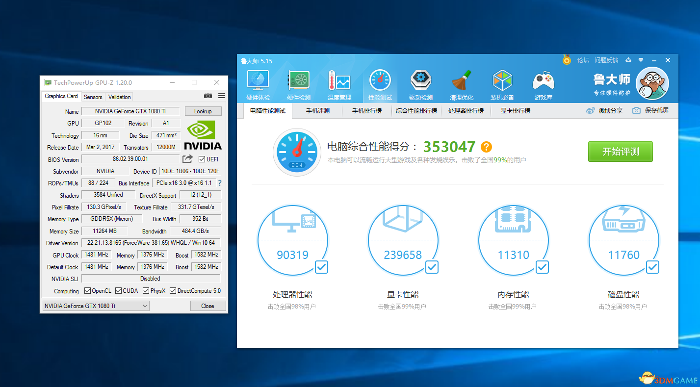This screenshot has width=700, height=387.
Task: Uncheck the 磁盘性能 test checkbox
Action: 653,267
